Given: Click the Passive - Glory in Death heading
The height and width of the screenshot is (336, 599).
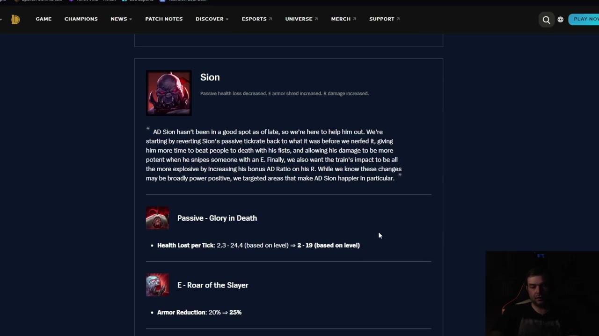Looking at the screenshot, I should [217, 218].
